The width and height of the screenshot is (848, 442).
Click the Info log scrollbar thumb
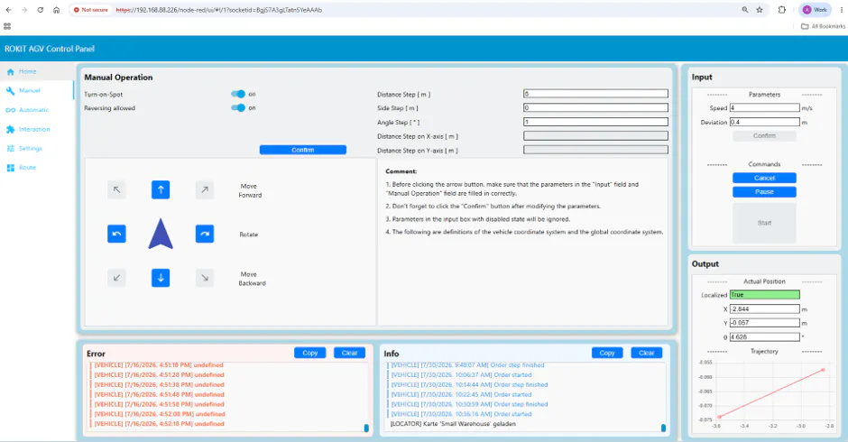pos(664,428)
